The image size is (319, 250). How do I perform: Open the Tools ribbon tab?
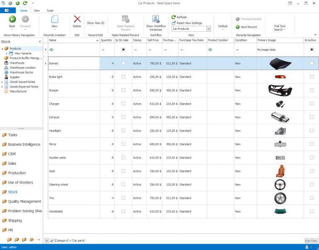(x=50, y=10)
